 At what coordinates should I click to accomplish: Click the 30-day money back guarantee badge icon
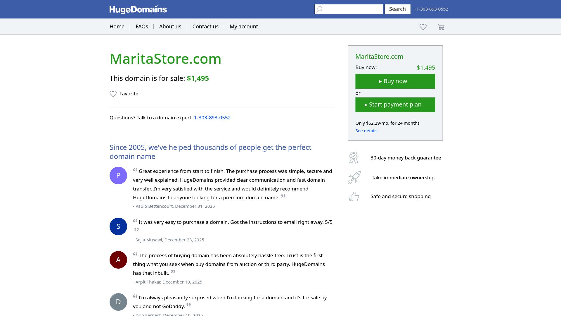pos(354,157)
